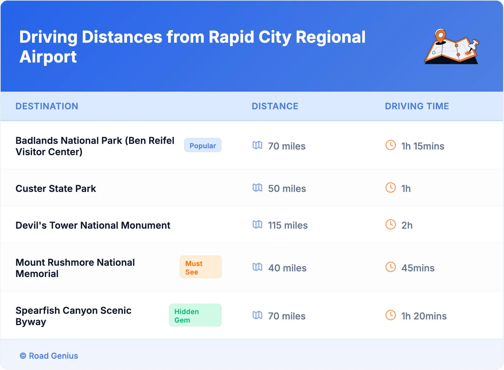Click the clock icon in the Custer State Park row
504x370 pixels.
pyautogui.click(x=391, y=188)
